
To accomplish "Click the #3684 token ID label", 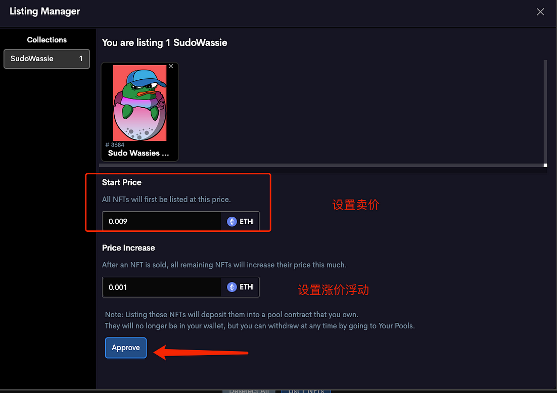I will [115, 144].
